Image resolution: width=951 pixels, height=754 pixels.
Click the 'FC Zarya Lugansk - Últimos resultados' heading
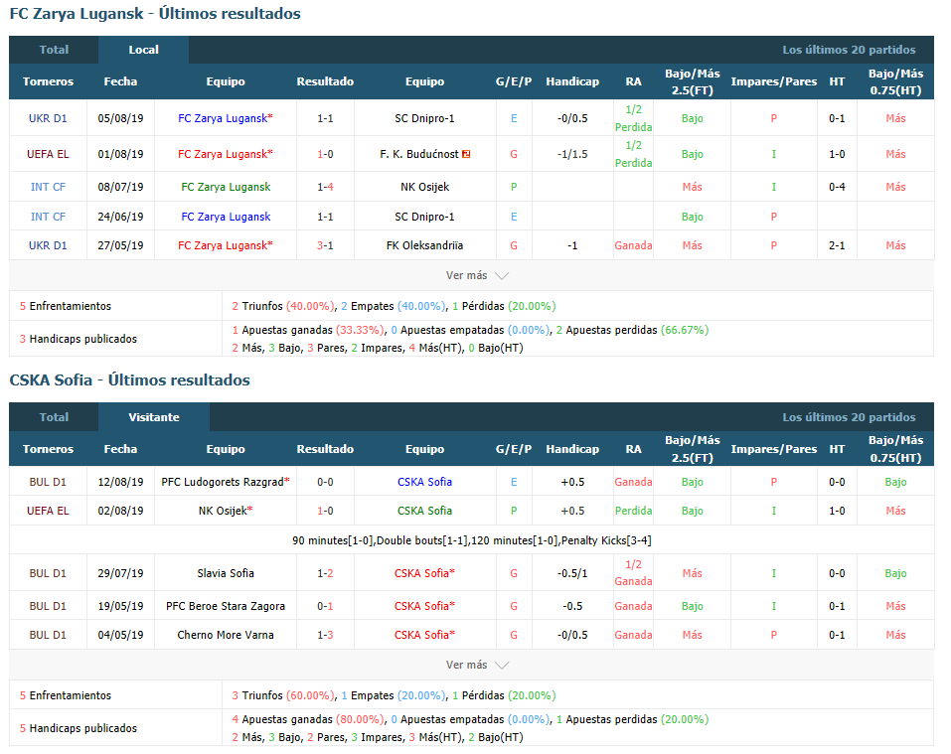coord(155,13)
